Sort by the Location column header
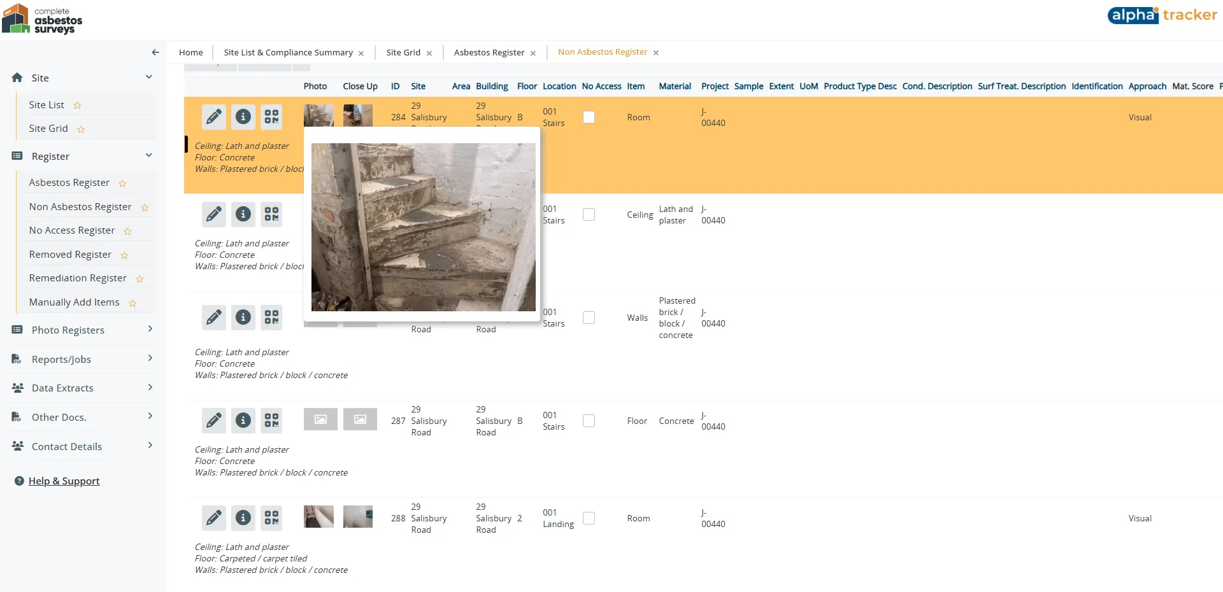The height and width of the screenshot is (592, 1223). click(559, 87)
